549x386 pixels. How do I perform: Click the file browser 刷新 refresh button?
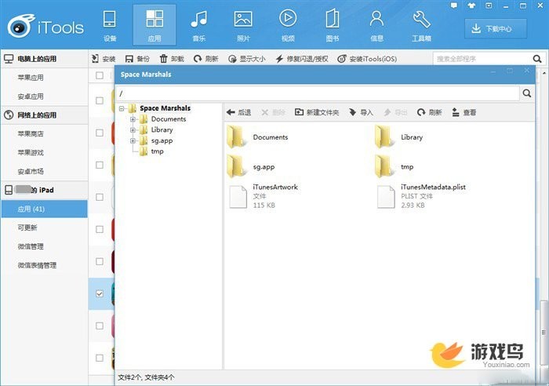click(x=429, y=112)
